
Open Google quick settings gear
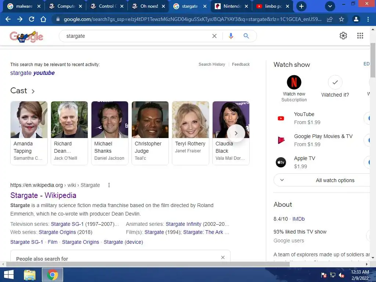tap(343, 36)
